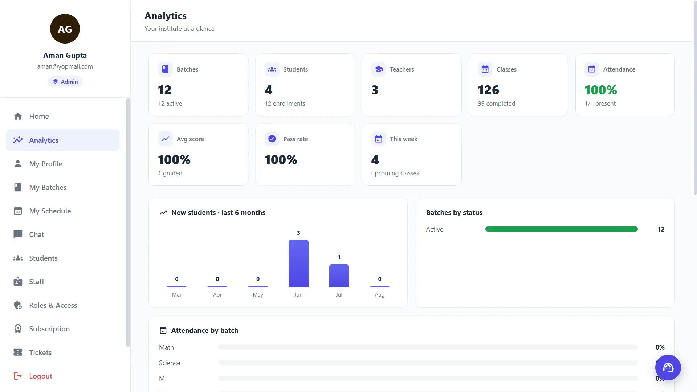
Task: Click the Attendance checkmark calendar icon
Action: (x=592, y=69)
